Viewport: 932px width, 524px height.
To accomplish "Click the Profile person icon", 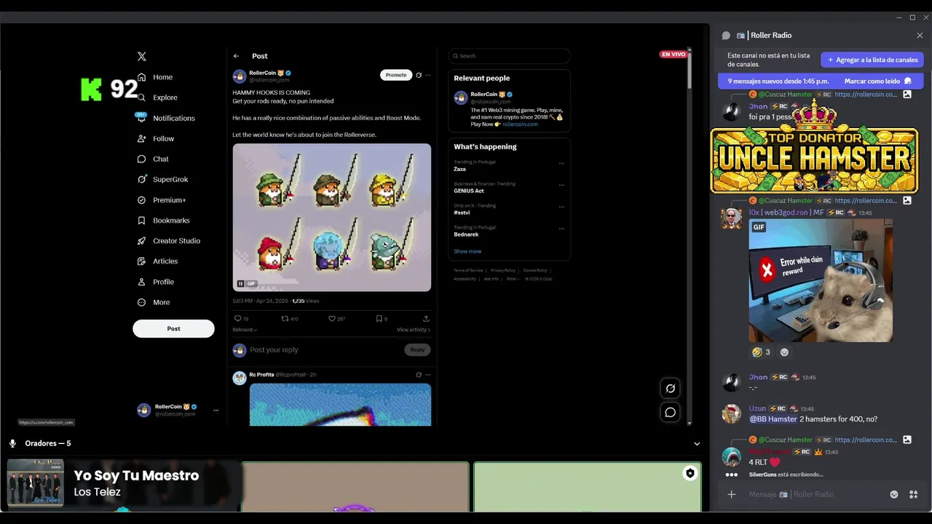I will click(142, 282).
